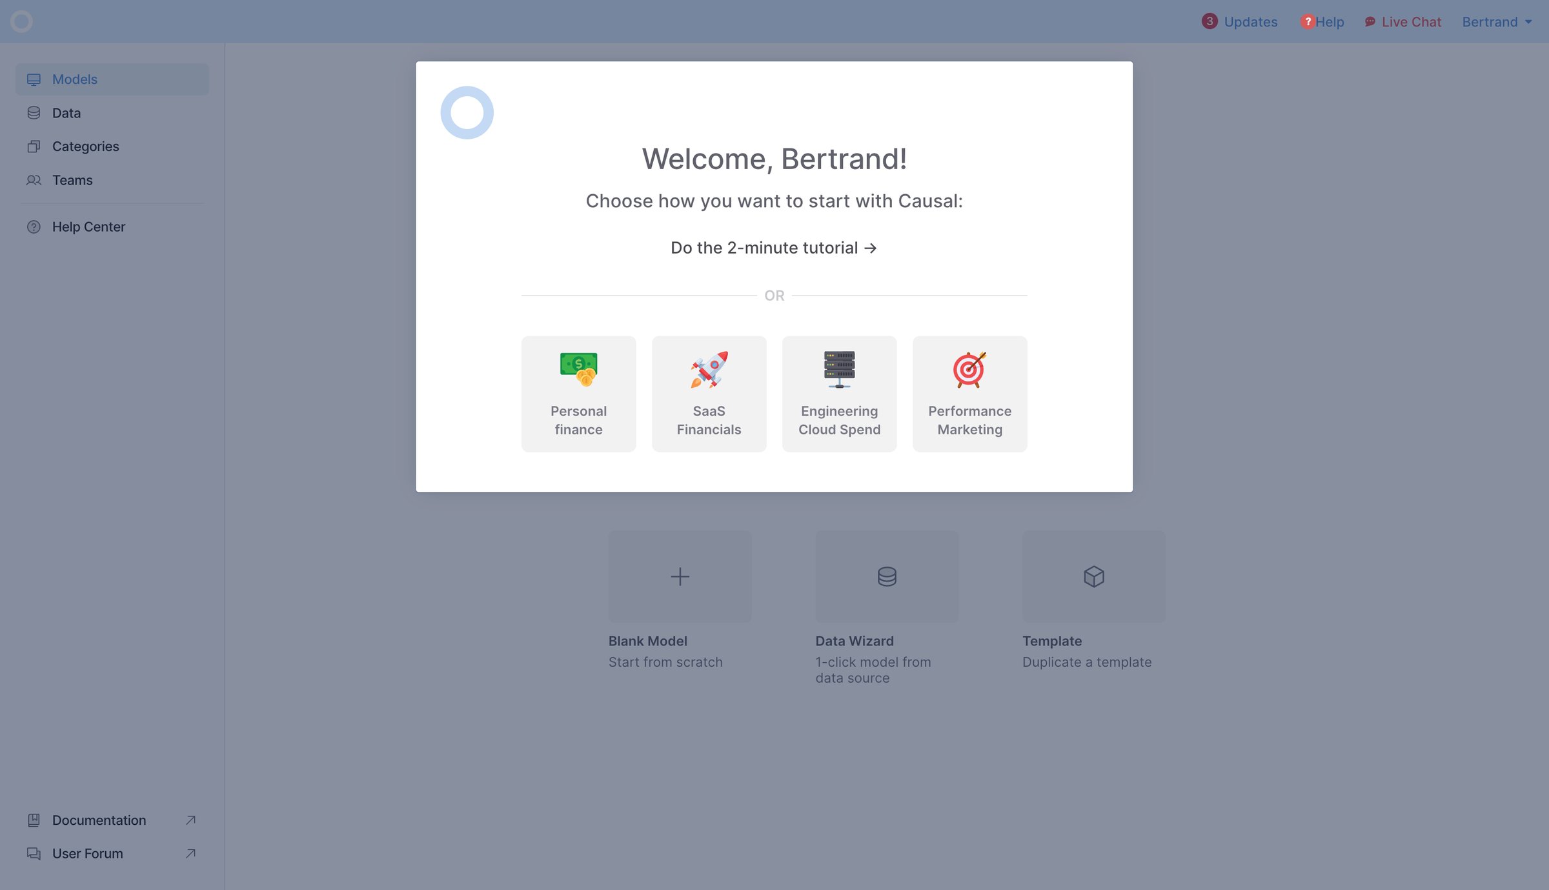Expand the Bertrand account dropdown
Viewport: 1549px width, 890px height.
tap(1497, 21)
